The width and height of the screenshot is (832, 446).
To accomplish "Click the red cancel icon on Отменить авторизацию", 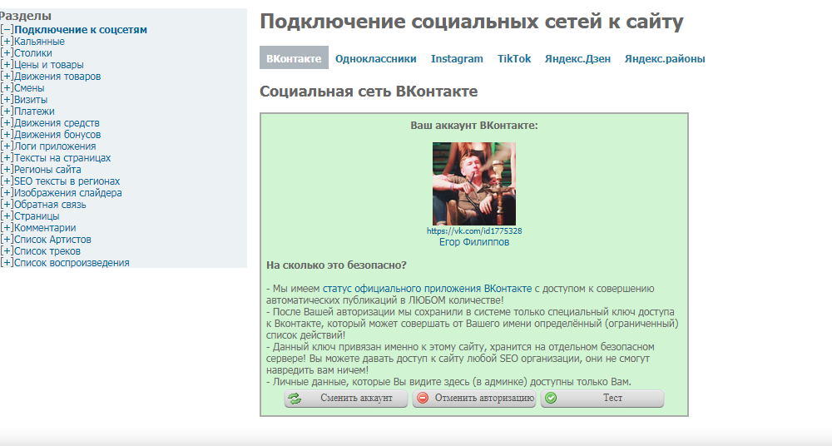I will tap(423, 399).
